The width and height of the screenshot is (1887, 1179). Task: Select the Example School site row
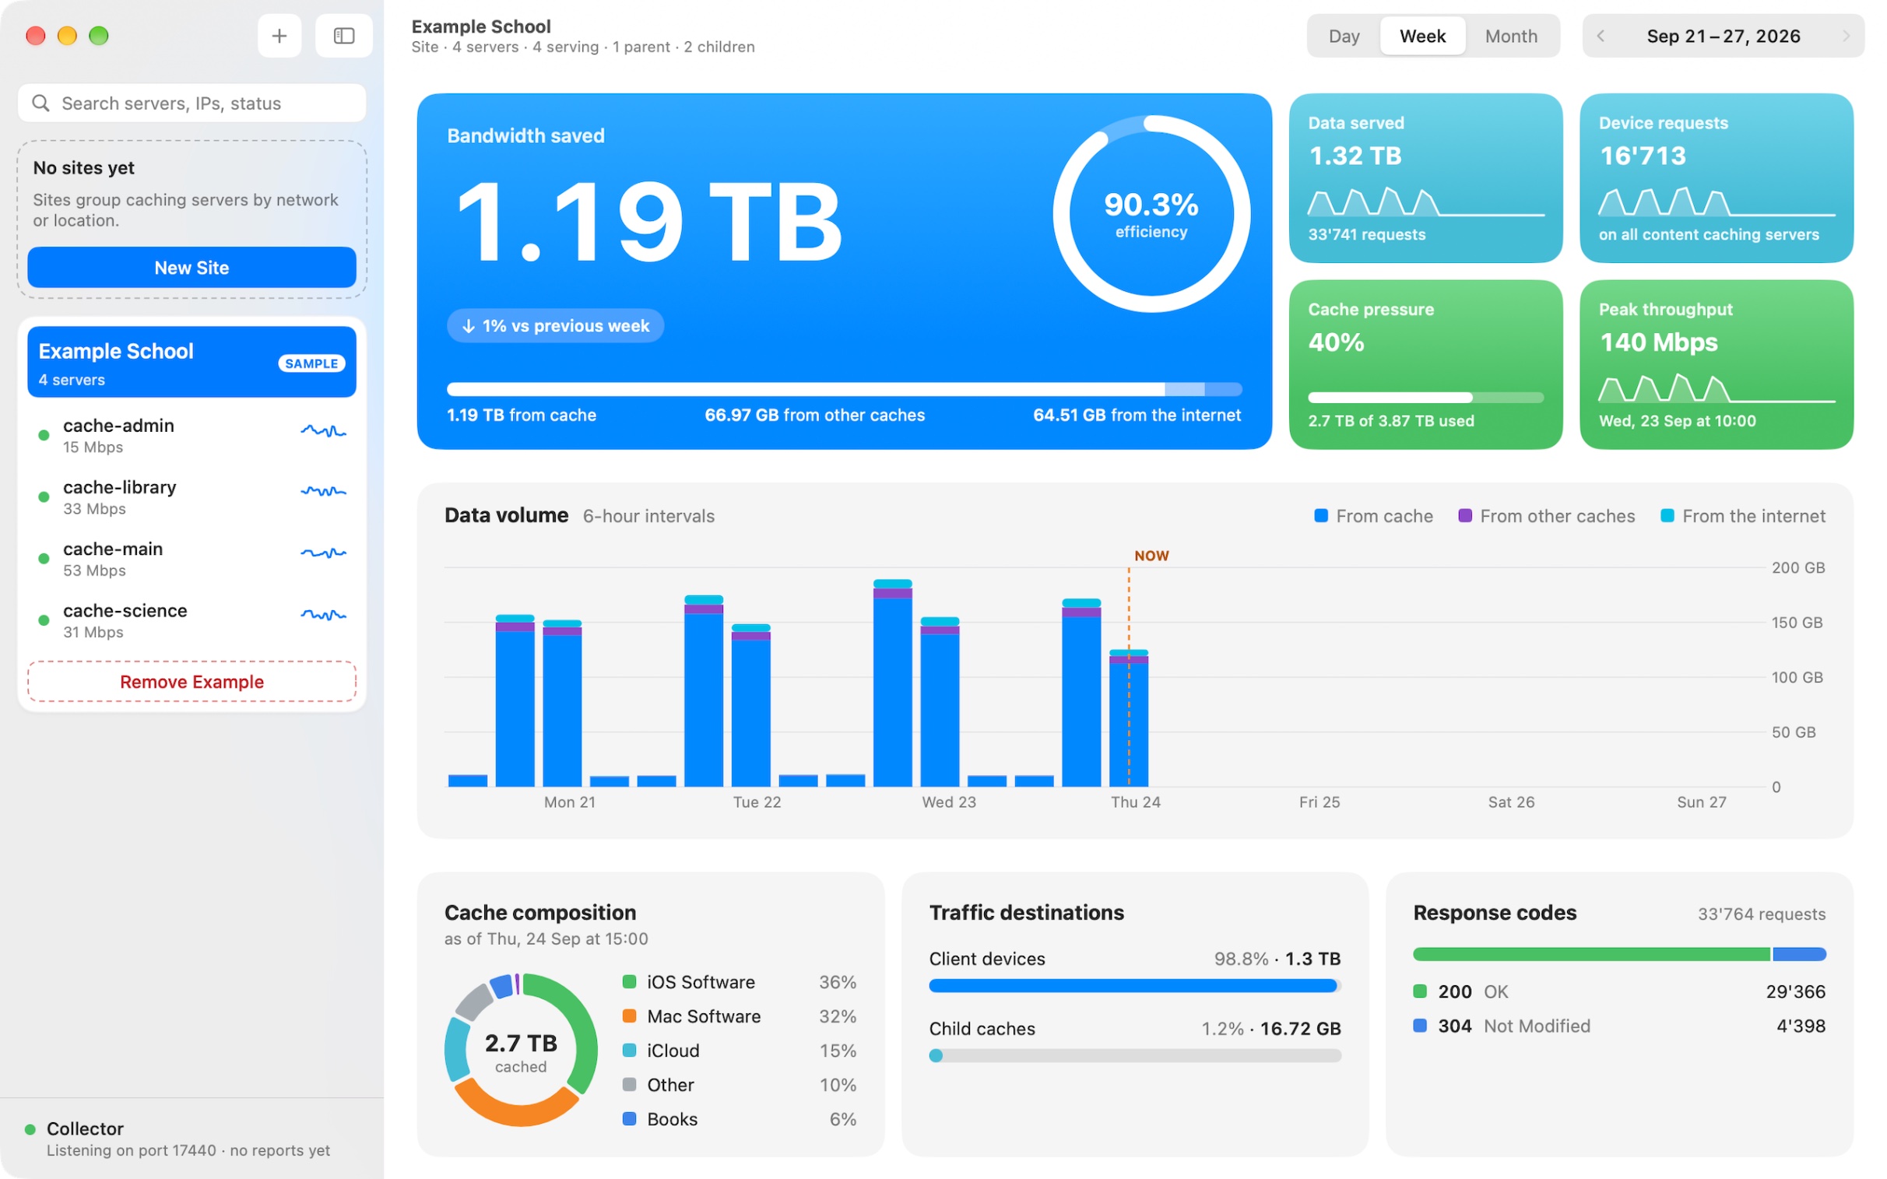(192, 362)
